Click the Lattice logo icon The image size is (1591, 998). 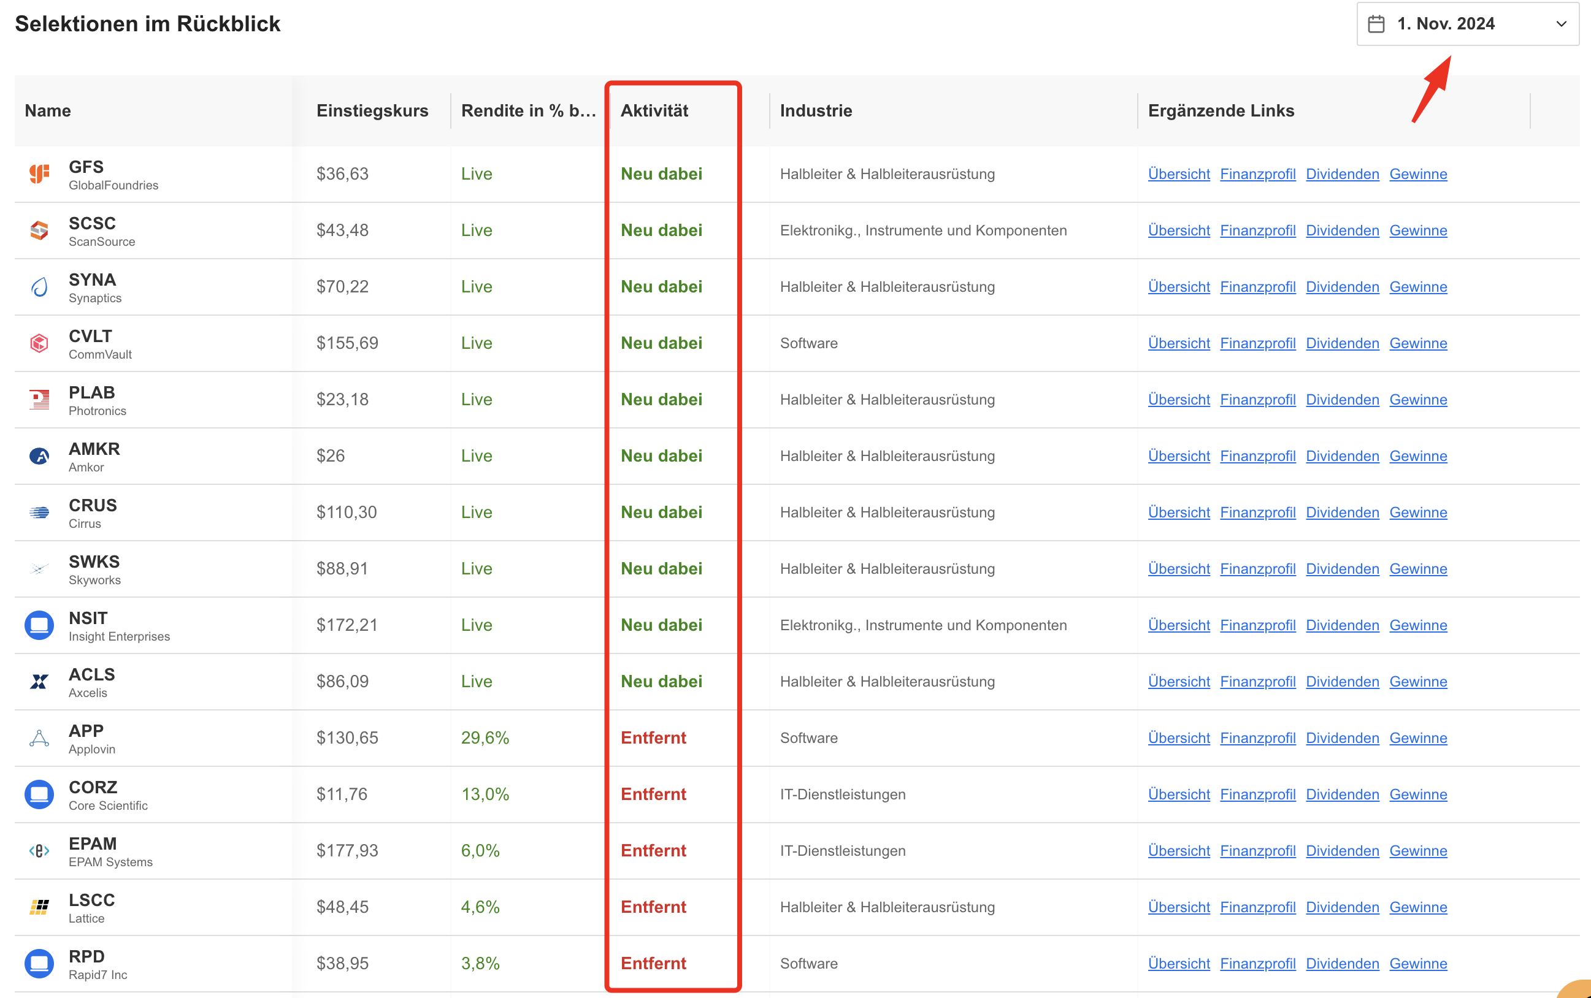point(39,907)
